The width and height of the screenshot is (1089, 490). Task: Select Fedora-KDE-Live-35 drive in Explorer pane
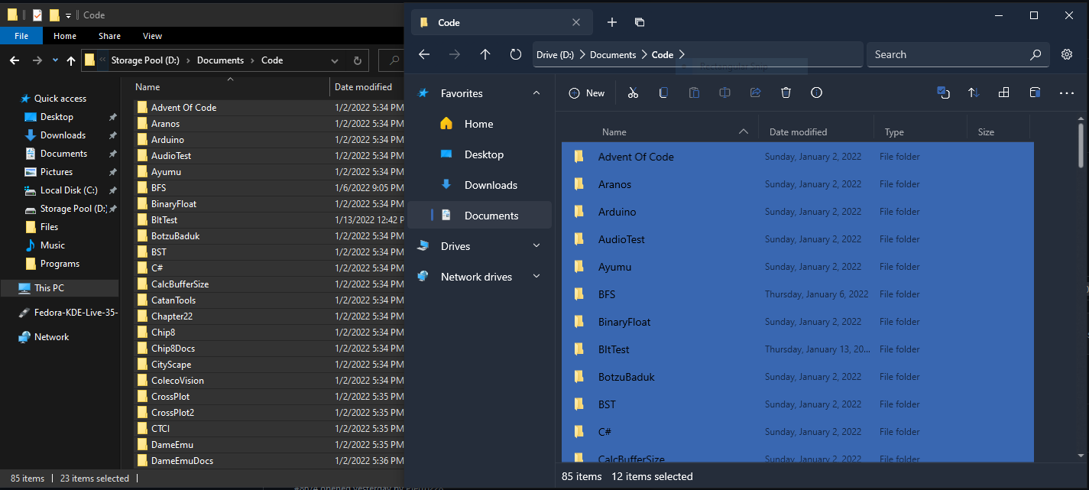coord(67,313)
